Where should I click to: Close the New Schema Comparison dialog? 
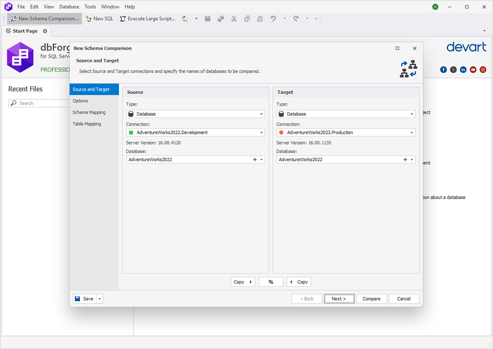(x=415, y=48)
